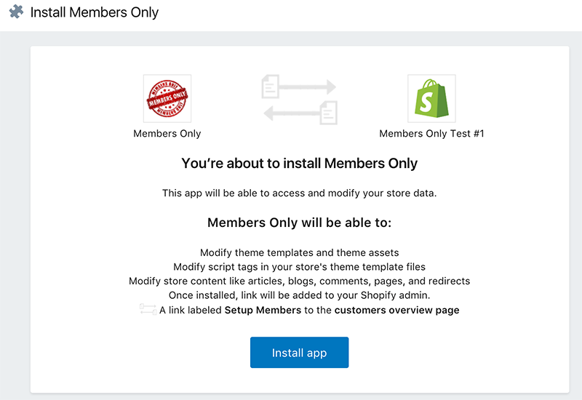Click the Modify store content permission line

pyautogui.click(x=300, y=281)
